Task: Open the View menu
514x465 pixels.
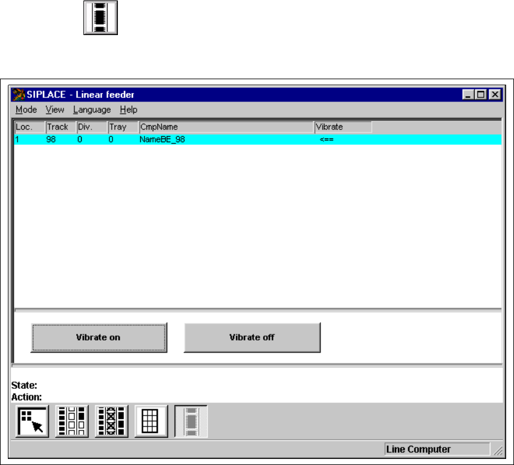Action: pos(55,110)
